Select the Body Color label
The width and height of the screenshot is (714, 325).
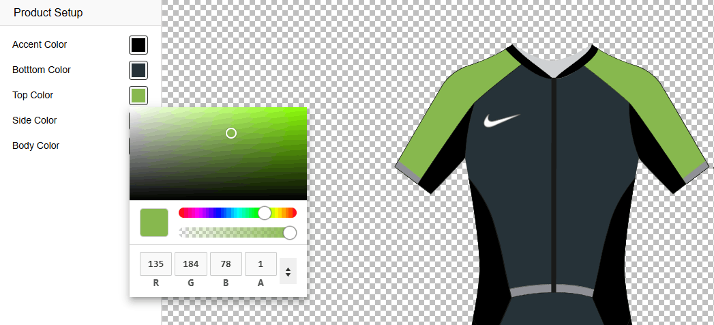click(36, 146)
